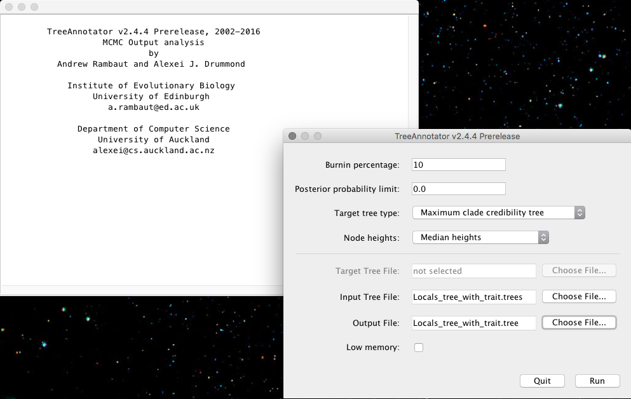Click the Target Tree File text field
The image size is (631, 399).
[473, 271]
